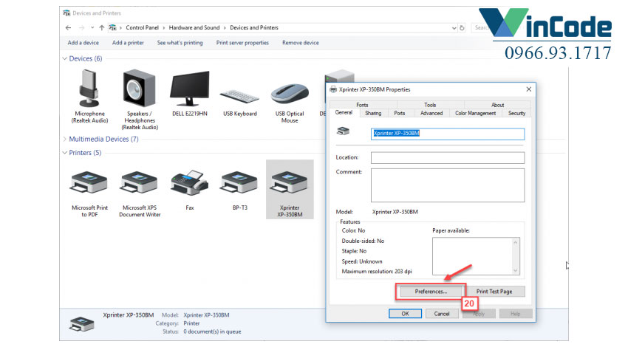This screenshot has height=347, width=628.
Task: Expand the Multimedia Devices (7) section
Action: 65,139
